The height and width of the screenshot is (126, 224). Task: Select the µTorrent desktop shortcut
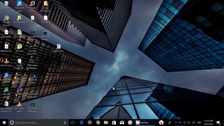20,48
